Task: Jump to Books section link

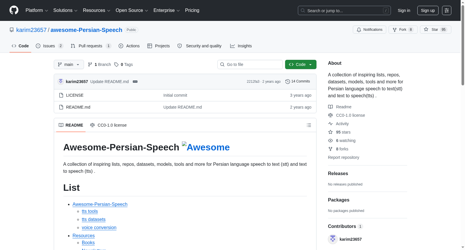Action: (x=88, y=243)
